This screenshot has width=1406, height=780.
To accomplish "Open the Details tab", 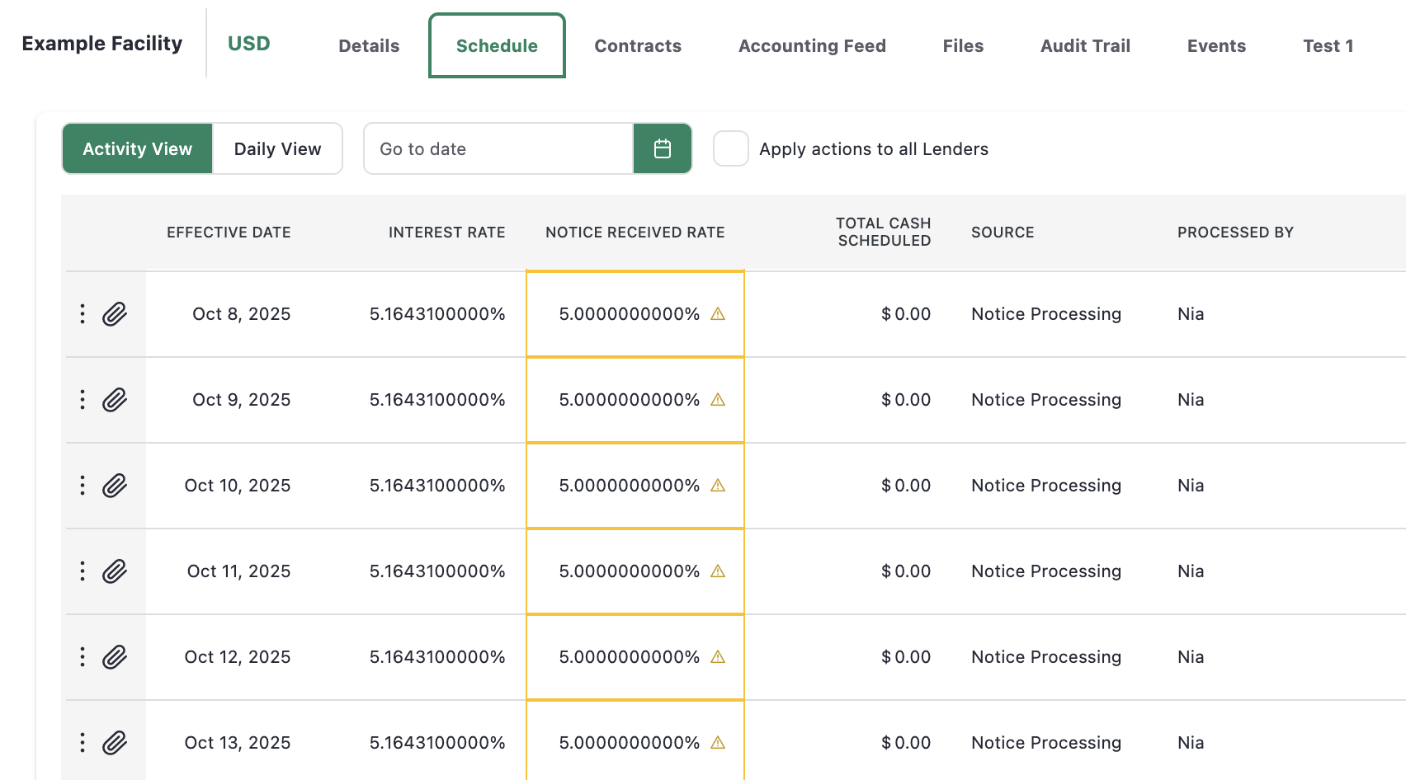I will 369,46.
